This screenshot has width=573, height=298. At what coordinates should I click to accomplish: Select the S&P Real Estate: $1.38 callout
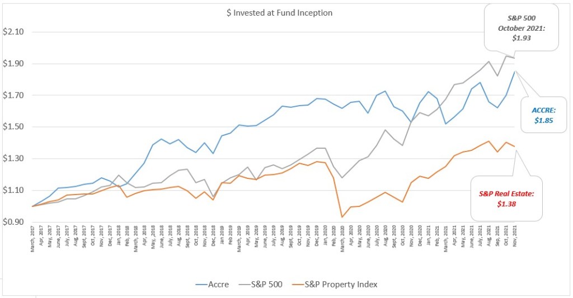pos(506,198)
